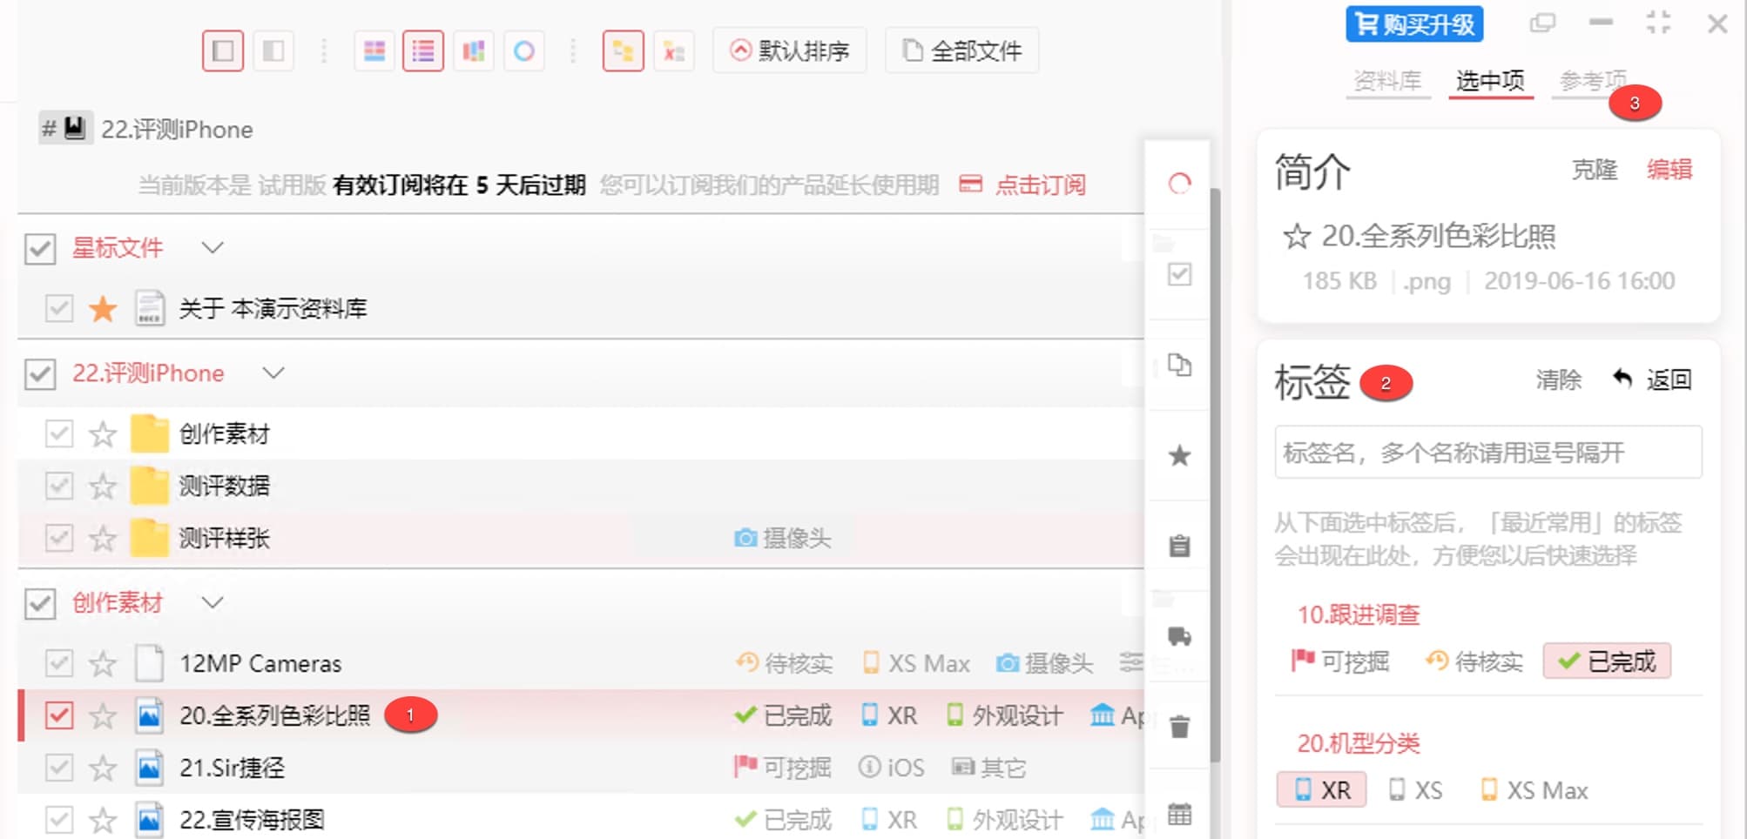
Task: Toggle the star on 关于 本演示资料库
Action: coord(103,308)
